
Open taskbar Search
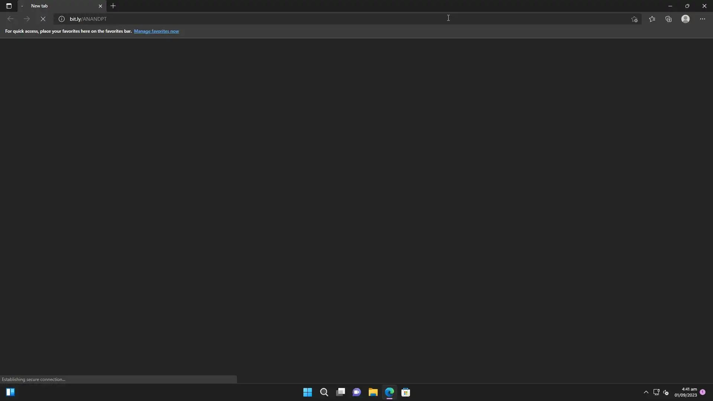click(x=324, y=392)
